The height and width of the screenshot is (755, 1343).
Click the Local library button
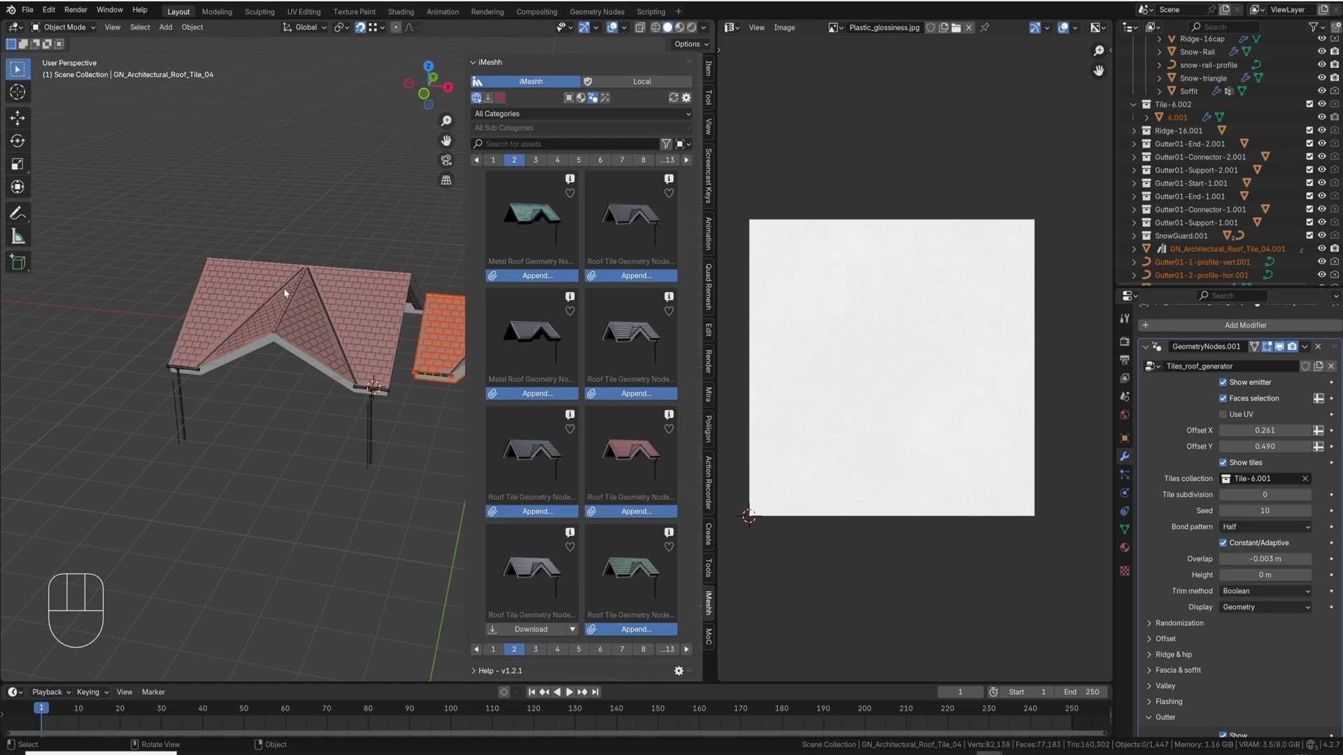click(x=637, y=82)
